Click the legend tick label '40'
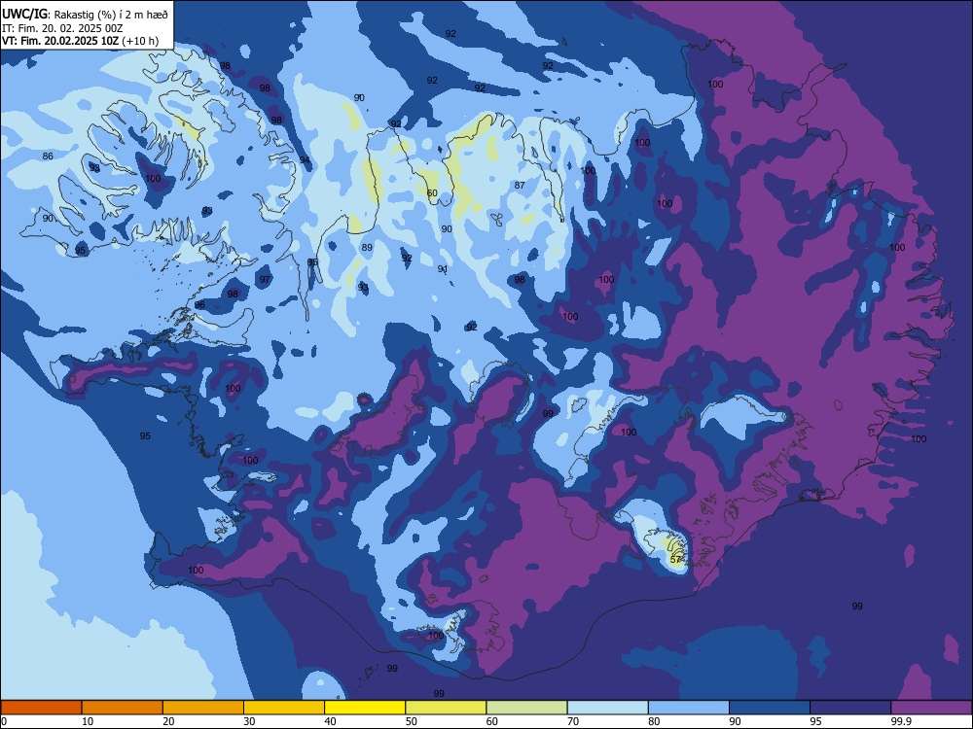 pos(331,721)
